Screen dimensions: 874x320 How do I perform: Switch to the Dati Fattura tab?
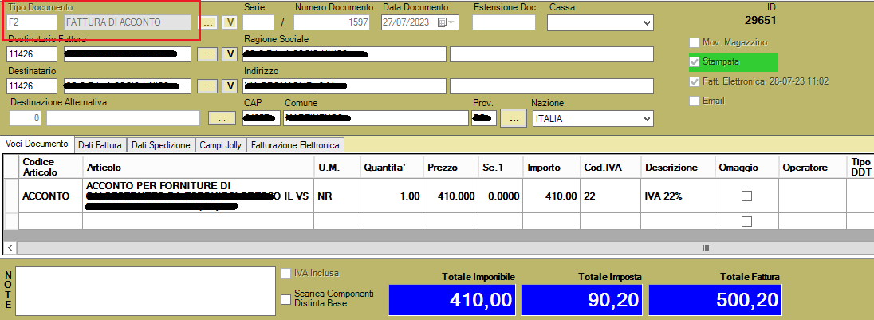(x=100, y=145)
